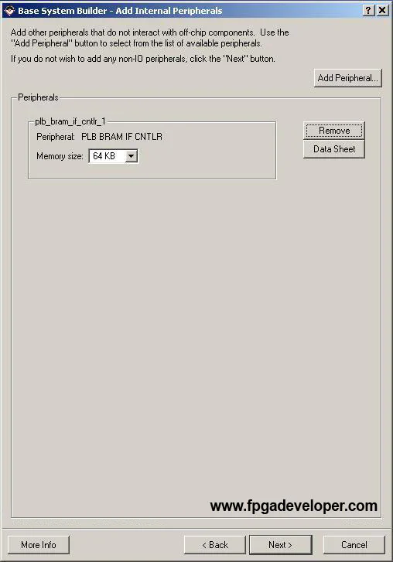Proceed with the Next button

tap(280, 545)
